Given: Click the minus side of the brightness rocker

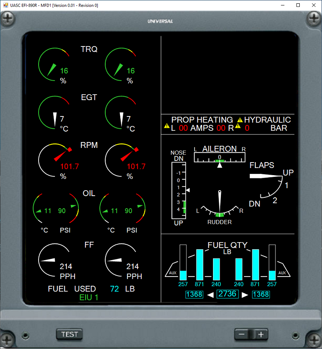Looking at the screenshot, I should coord(242,334).
